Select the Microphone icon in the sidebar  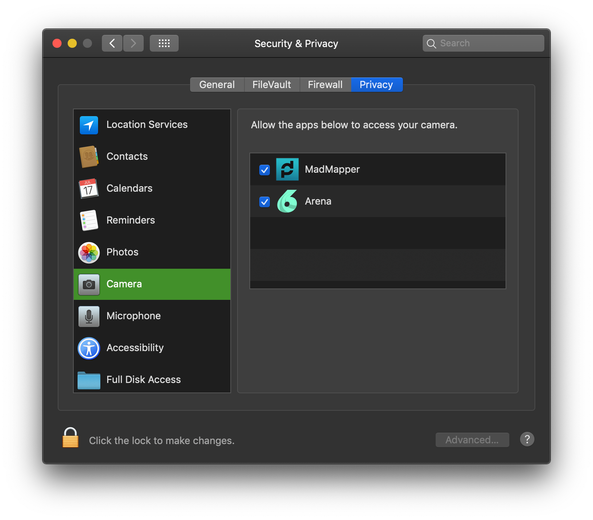click(x=89, y=316)
